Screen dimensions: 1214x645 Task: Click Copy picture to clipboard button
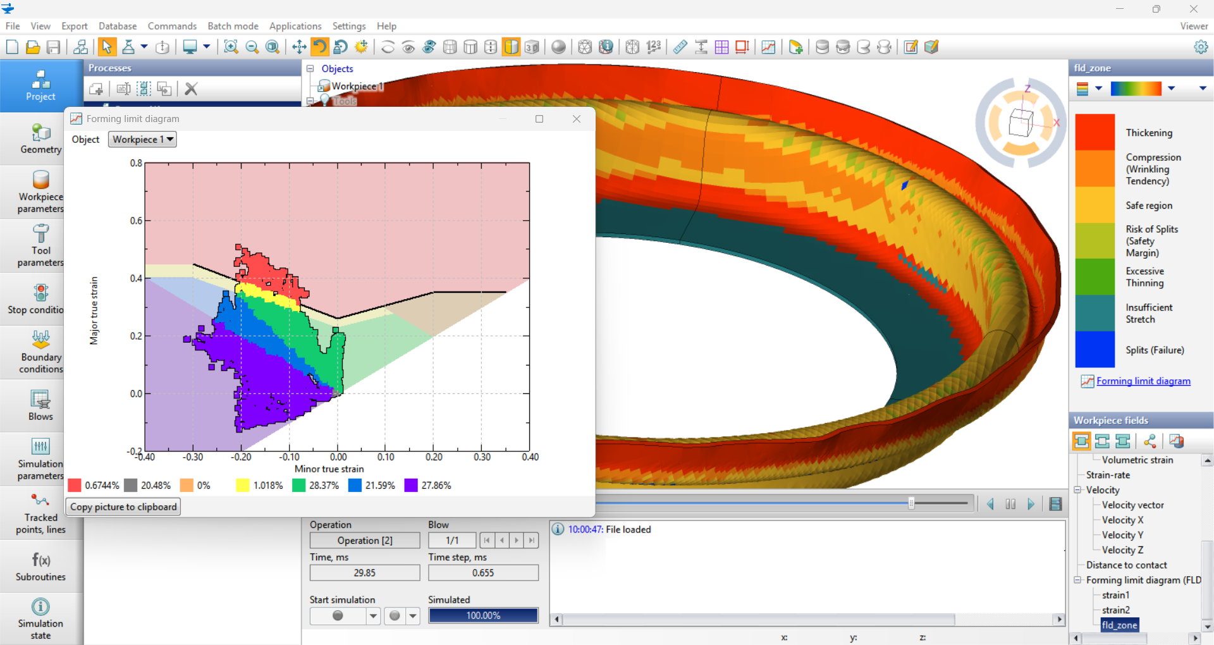coord(123,507)
